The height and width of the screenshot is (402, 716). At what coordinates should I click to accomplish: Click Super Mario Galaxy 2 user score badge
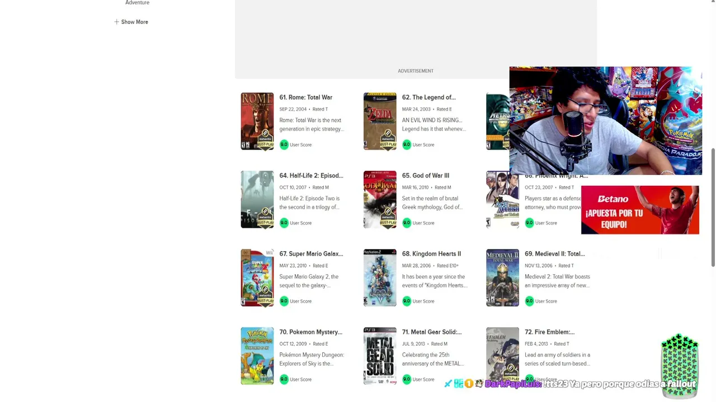point(284,301)
